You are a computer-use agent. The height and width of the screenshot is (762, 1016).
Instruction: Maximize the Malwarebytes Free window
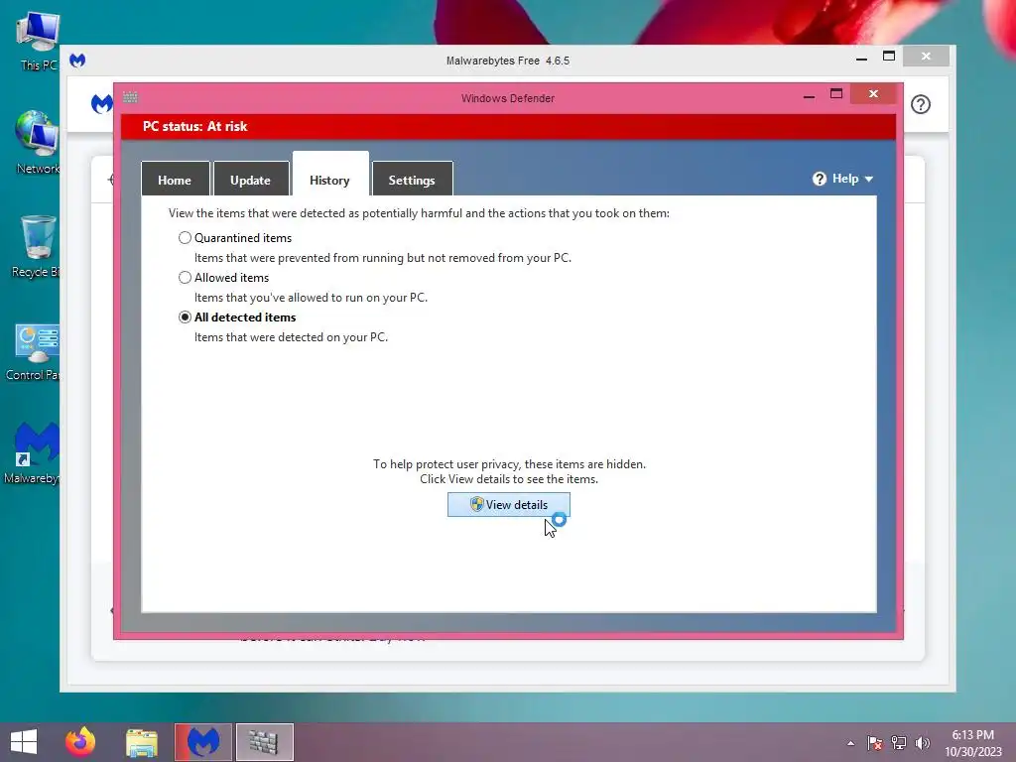click(x=889, y=57)
